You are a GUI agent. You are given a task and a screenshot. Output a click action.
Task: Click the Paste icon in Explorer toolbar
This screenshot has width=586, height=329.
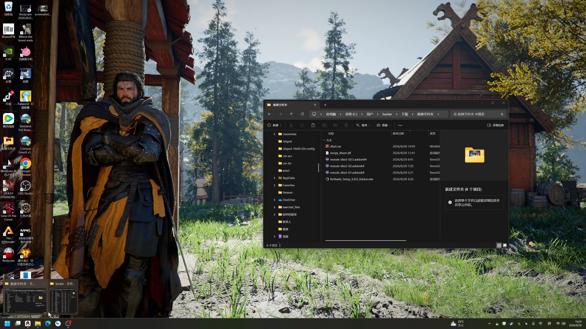pos(313,125)
